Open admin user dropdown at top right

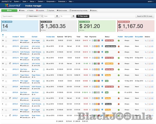pos(151,1)
